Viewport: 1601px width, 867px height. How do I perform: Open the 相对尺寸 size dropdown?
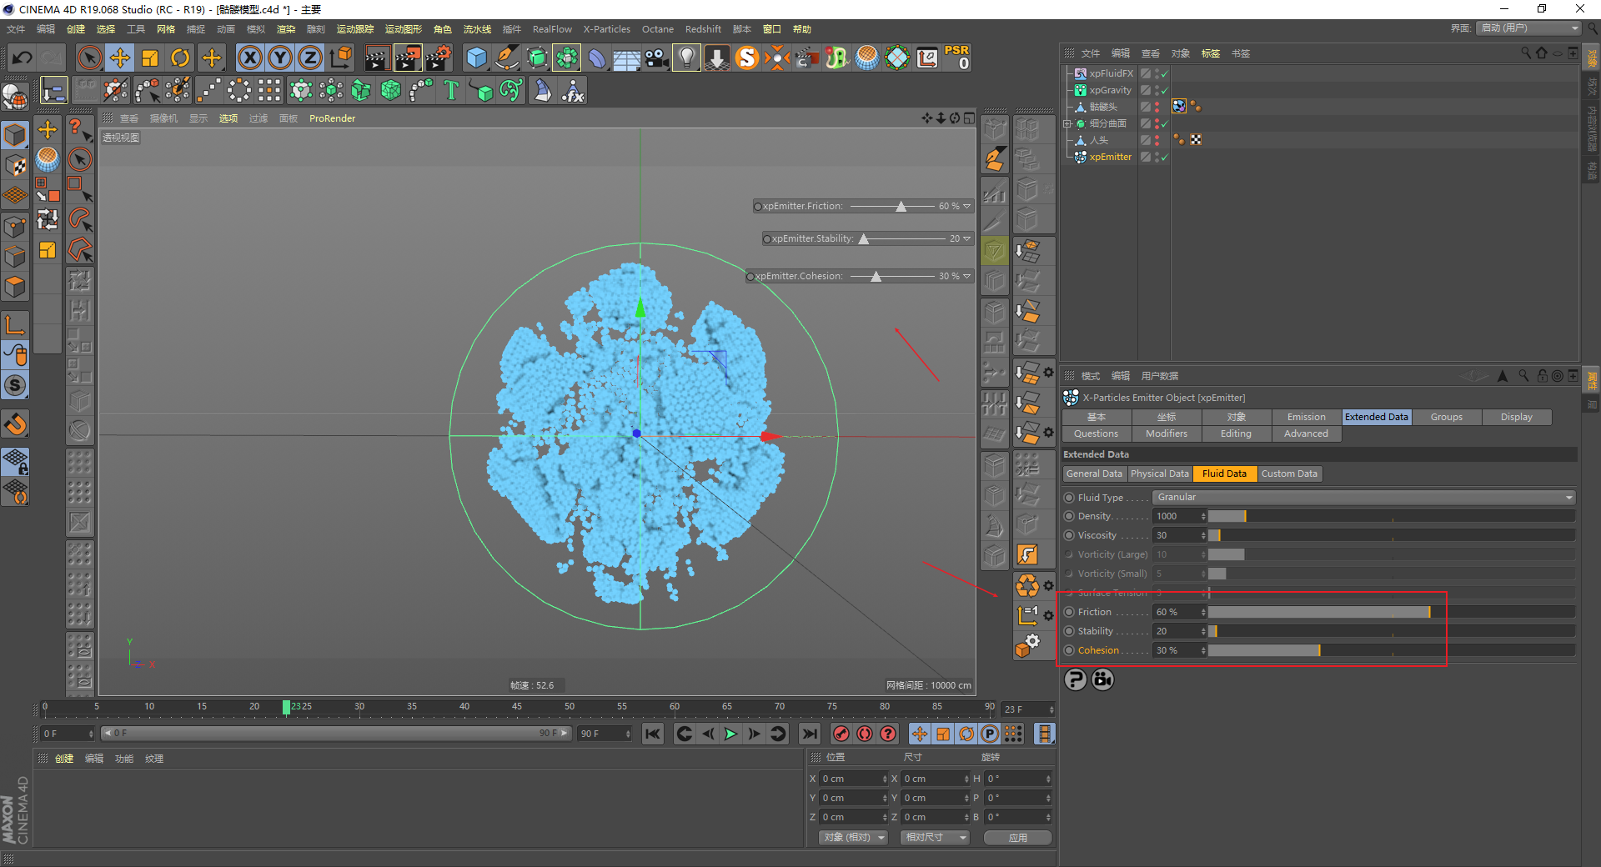coord(935,837)
